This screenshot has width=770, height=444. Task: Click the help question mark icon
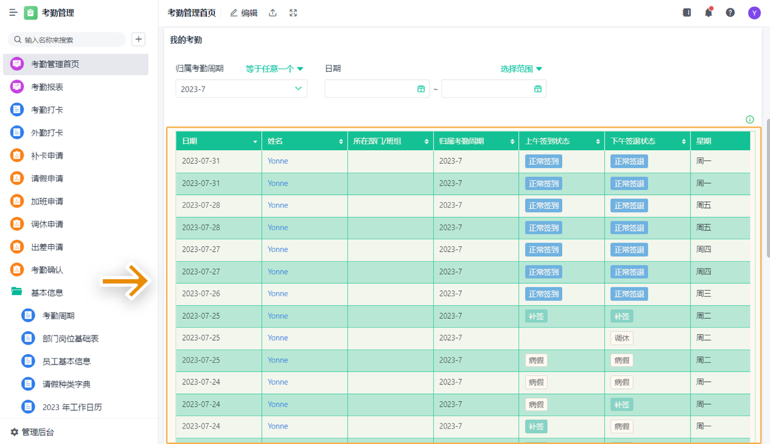pyautogui.click(x=730, y=13)
